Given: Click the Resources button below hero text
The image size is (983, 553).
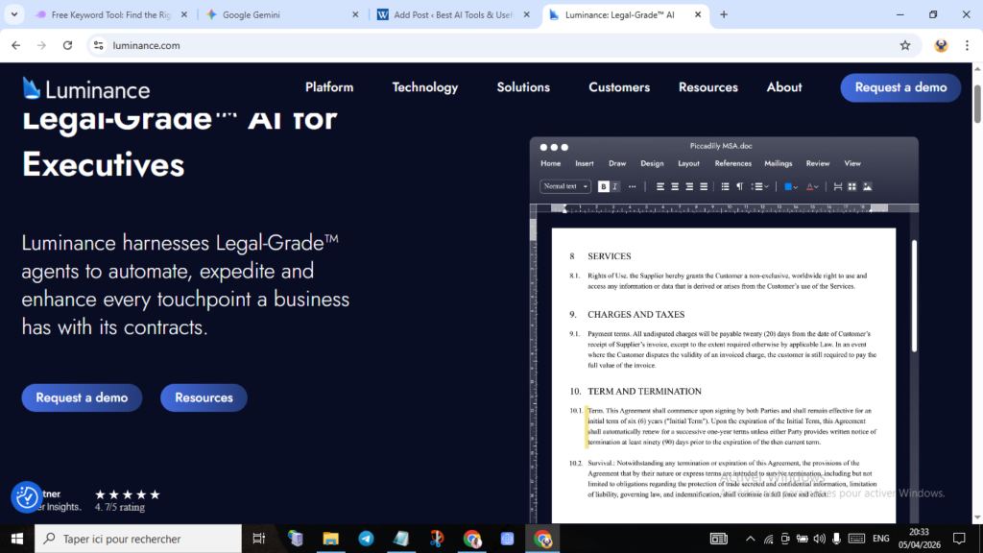Looking at the screenshot, I should tap(204, 397).
